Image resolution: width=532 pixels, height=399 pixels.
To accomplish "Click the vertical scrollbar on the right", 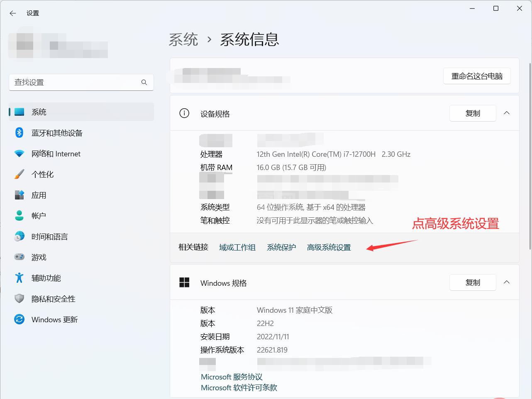I will (x=530, y=156).
